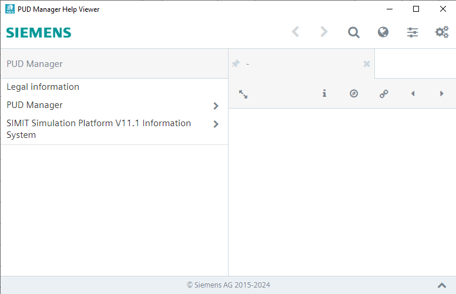Expand the footer with bottom chevron

tap(442, 285)
